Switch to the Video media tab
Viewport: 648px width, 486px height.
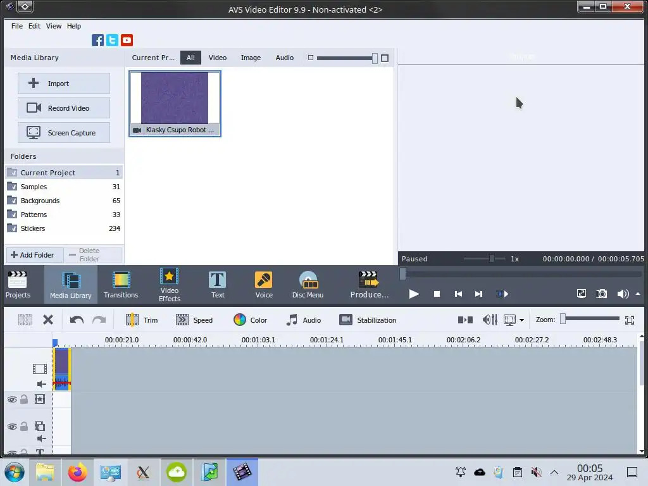coord(218,58)
